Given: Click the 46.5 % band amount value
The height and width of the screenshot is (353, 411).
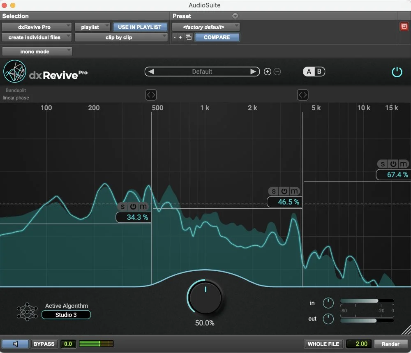Looking at the screenshot, I should (x=285, y=202).
